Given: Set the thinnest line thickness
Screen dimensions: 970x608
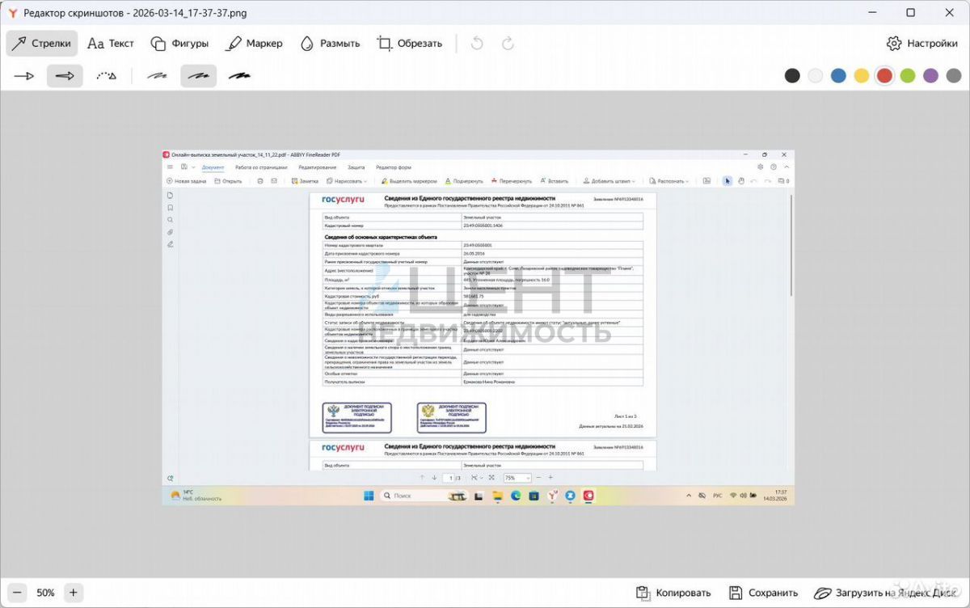Looking at the screenshot, I should tap(157, 76).
